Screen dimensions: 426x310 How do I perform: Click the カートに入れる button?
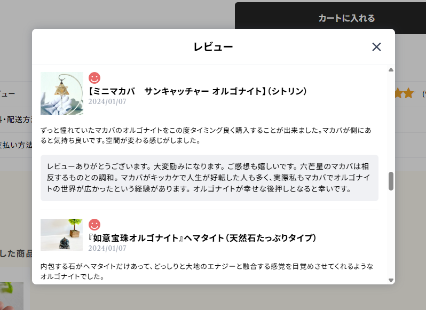[346, 18]
